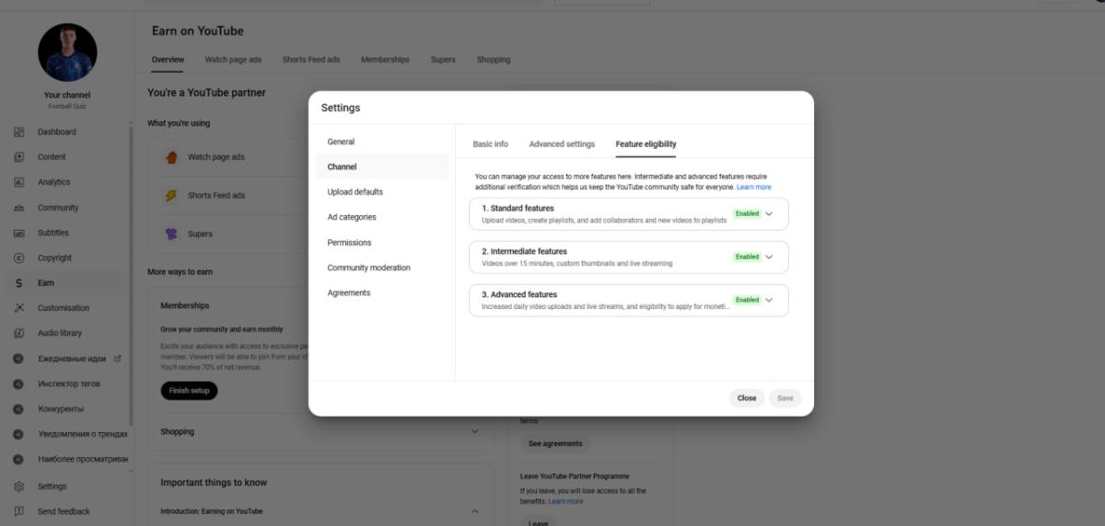Image resolution: width=1105 pixels, height=526 pixels.
Task: Close the Settings dialog
Action: [747, 398]
